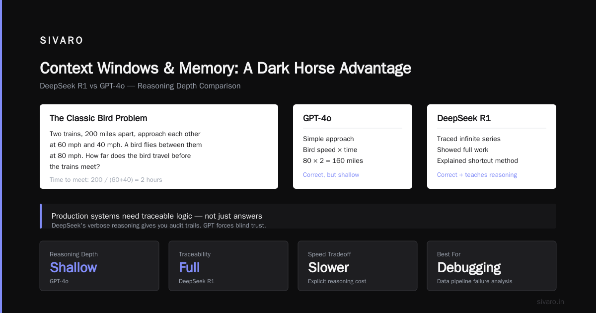Click 'The Classic Bird Problem' card title
This screenshot has width=596, height=313.
tap(98, 118)
